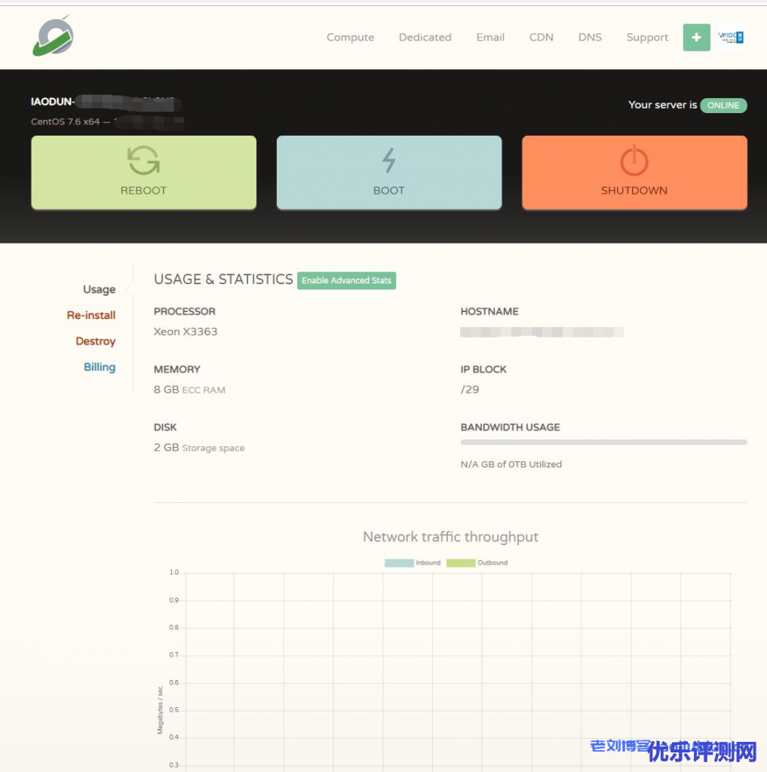Click Enable Advanced Stats button
The height and width of the screenshot is (772, 767).
tap(346, 280)
